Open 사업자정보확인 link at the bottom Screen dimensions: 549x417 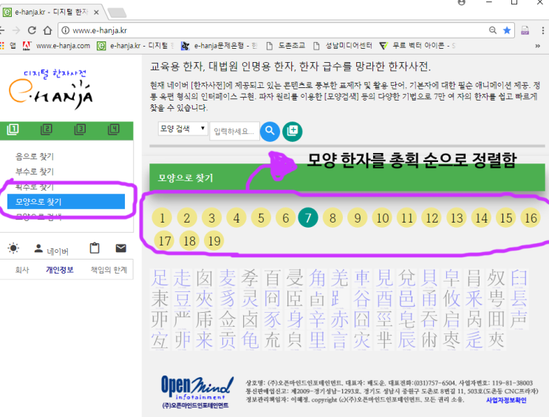[x=506, y=400]
